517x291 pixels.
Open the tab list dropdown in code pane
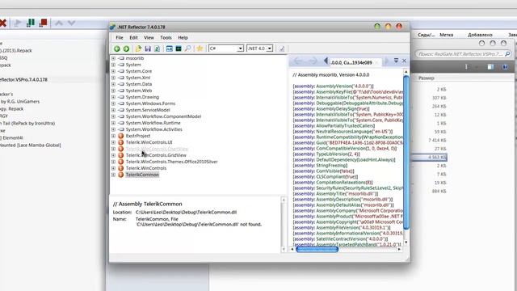click(396, 61)
